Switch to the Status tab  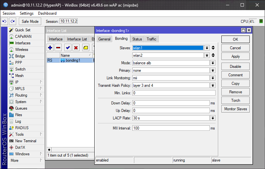point(137,39)
